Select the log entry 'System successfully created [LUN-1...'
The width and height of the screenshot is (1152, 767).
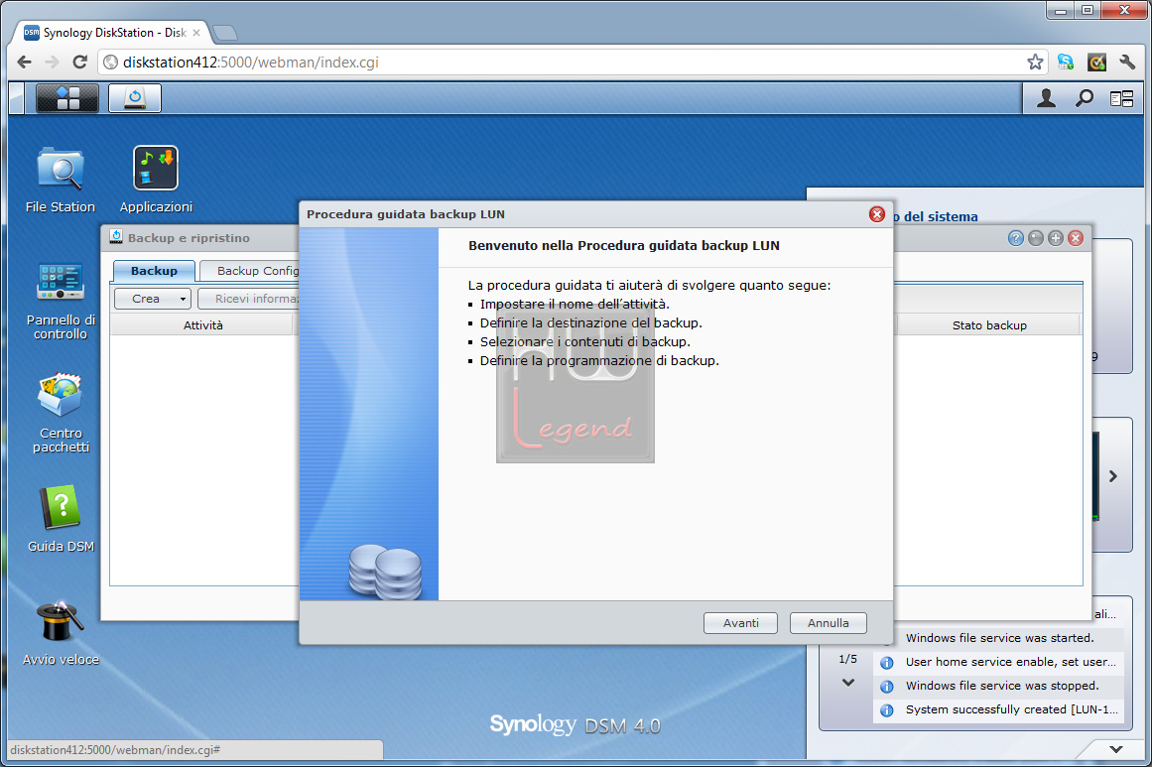[x=999, y=709]
